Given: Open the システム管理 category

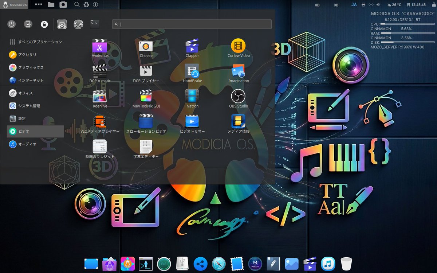Looking at the screenshot, I should 36,106.
